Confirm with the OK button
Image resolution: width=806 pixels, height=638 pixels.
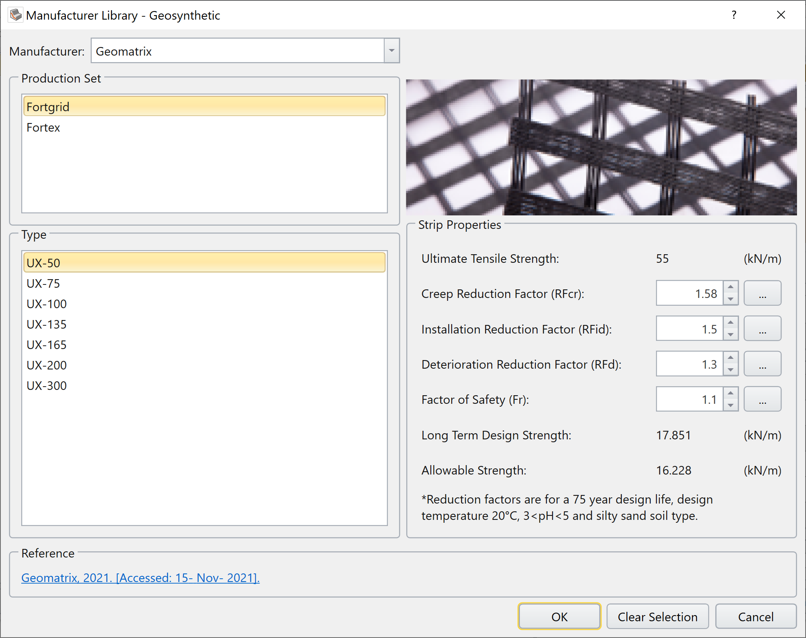click(x=559, y=616)
